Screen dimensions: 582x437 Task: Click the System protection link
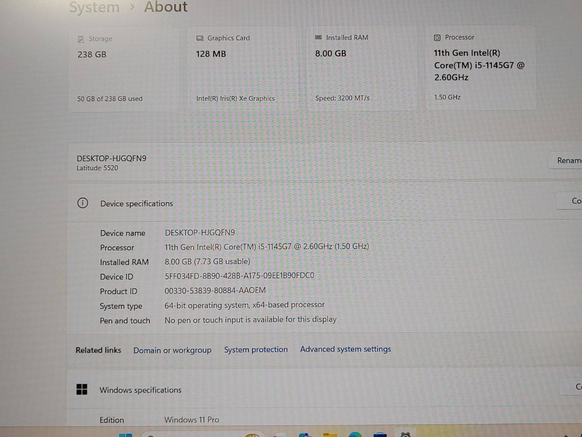tap(256, 349)
